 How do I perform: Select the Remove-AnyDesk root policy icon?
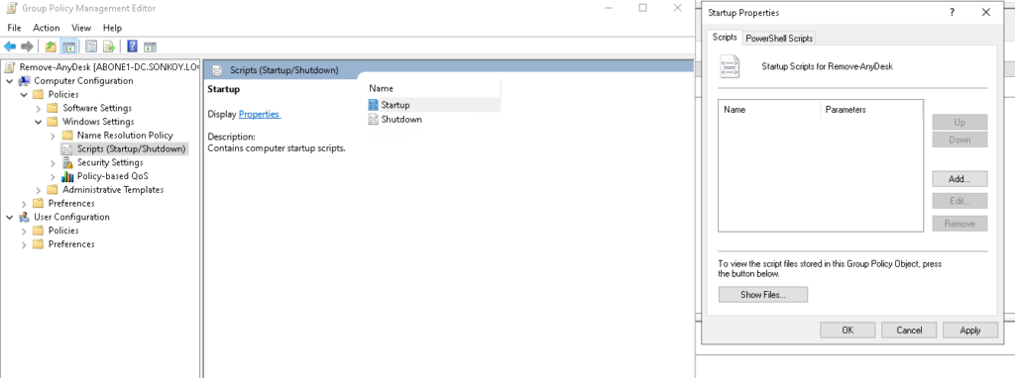[10, 67]
